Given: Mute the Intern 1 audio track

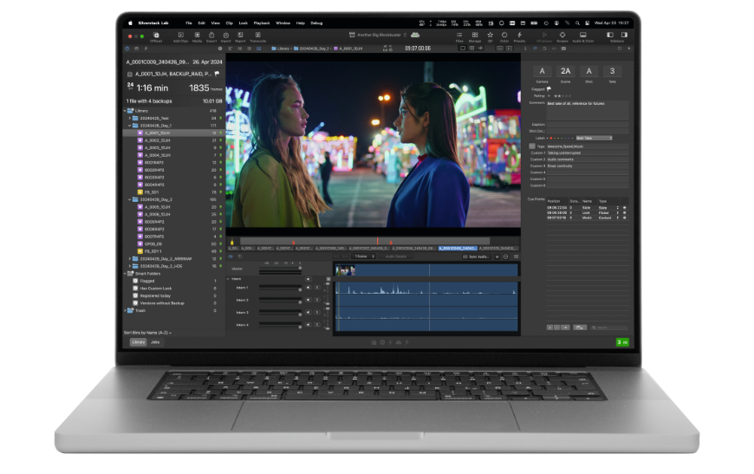Looking at the screenshot, I should (309, 288).
